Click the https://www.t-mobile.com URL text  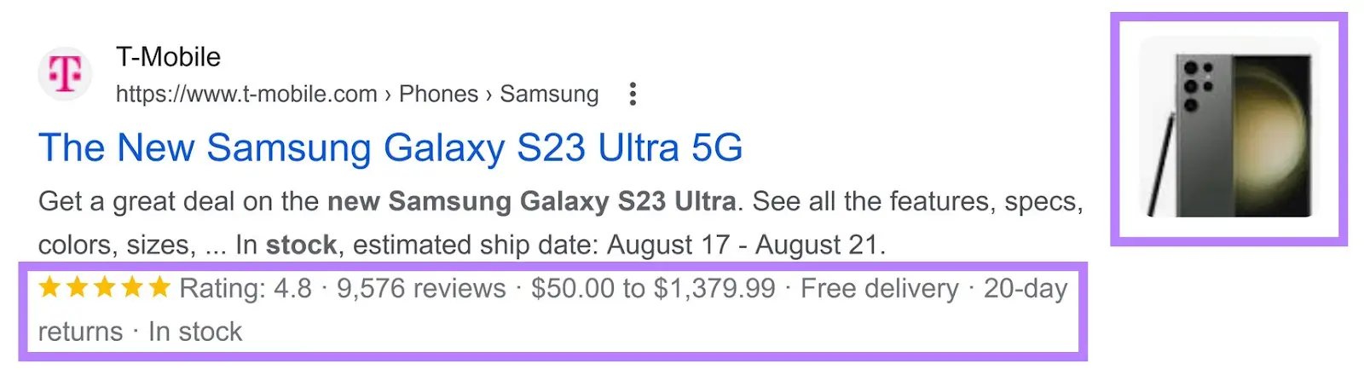coord(246,94)
